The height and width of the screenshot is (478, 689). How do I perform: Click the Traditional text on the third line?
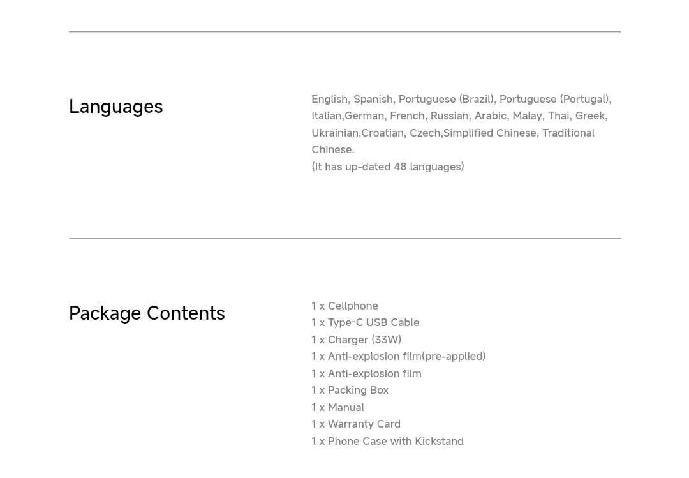568,133
